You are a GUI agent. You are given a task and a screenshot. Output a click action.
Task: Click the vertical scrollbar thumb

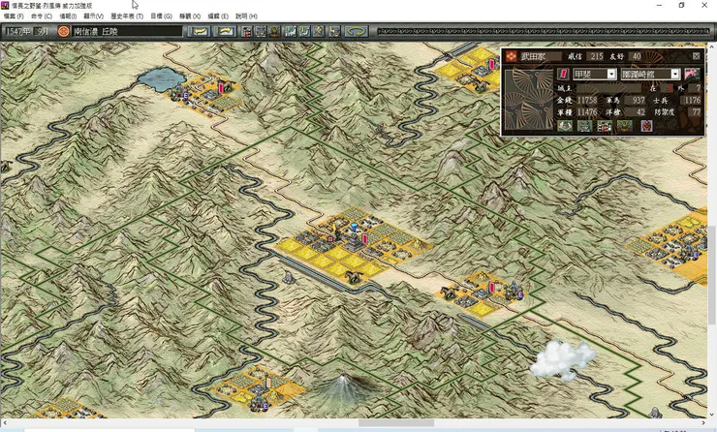tap(712, 275)
